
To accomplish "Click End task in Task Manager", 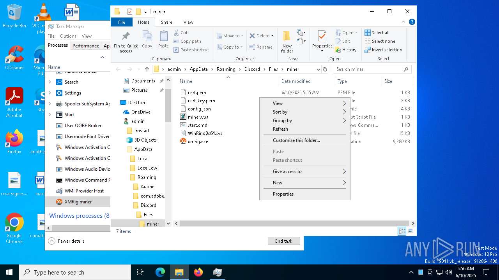I will coord(284,241).
